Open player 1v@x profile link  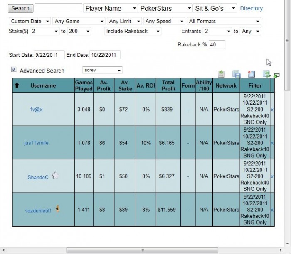(x=37, y=110)
